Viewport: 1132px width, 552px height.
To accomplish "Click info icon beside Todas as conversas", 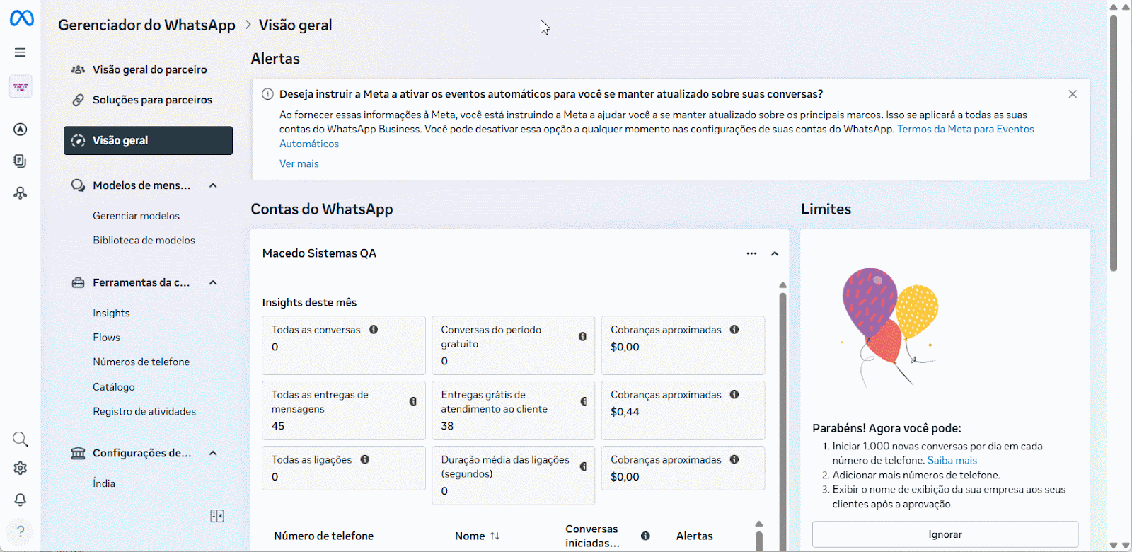I will 374,330.
